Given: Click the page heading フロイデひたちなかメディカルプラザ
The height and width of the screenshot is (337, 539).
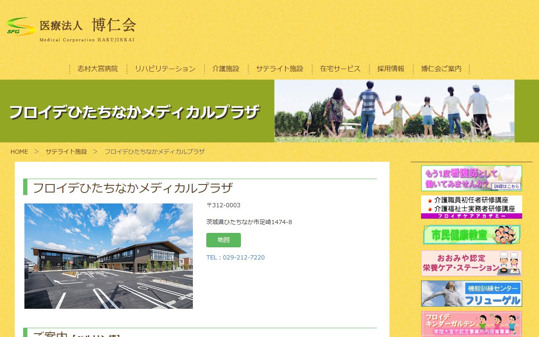Looking at the screenshot, I should click(133, 188).
